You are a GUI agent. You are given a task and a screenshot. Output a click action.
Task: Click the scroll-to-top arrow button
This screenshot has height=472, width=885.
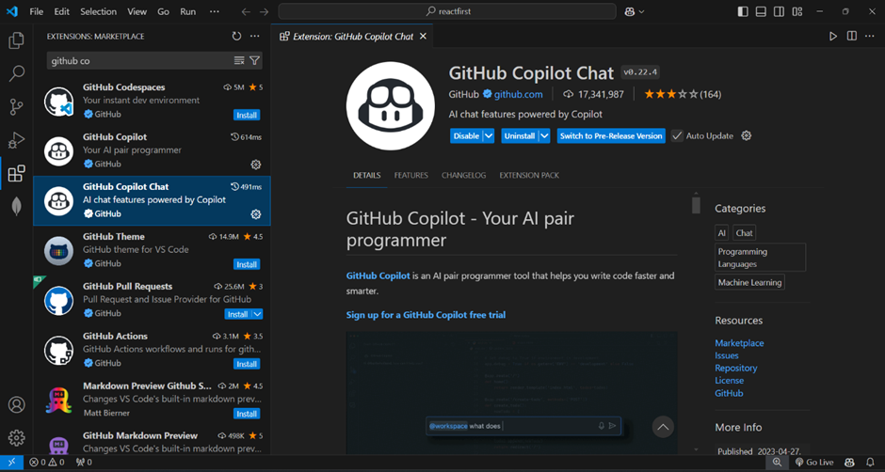click(x=663, y=427)
